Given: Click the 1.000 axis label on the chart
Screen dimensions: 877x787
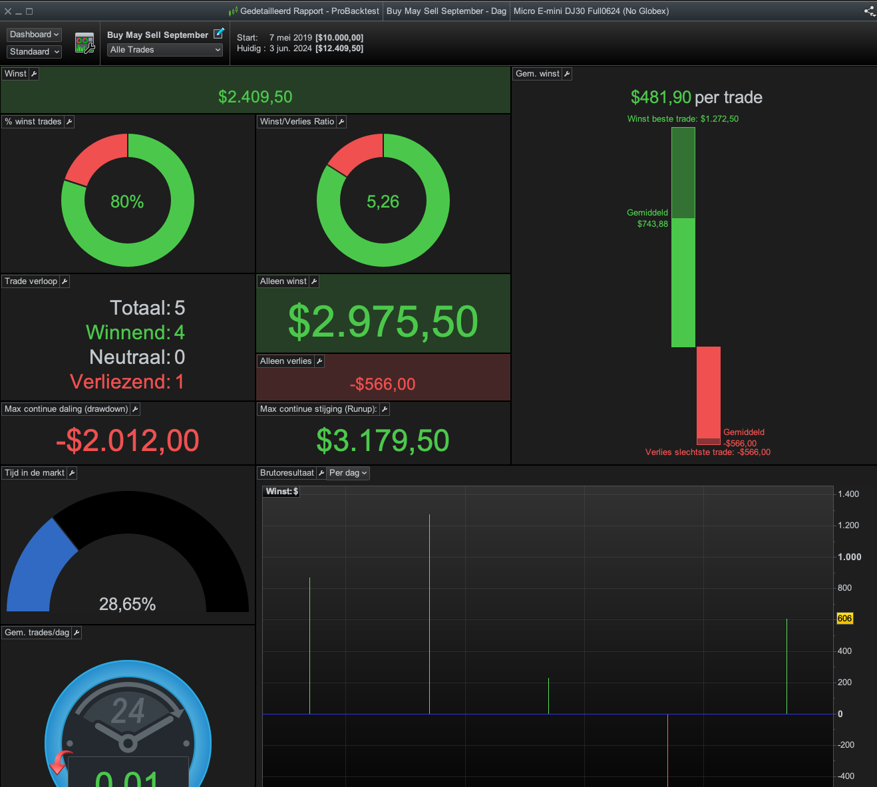Looking at the screenshot, I should click(x=850, y=557).
